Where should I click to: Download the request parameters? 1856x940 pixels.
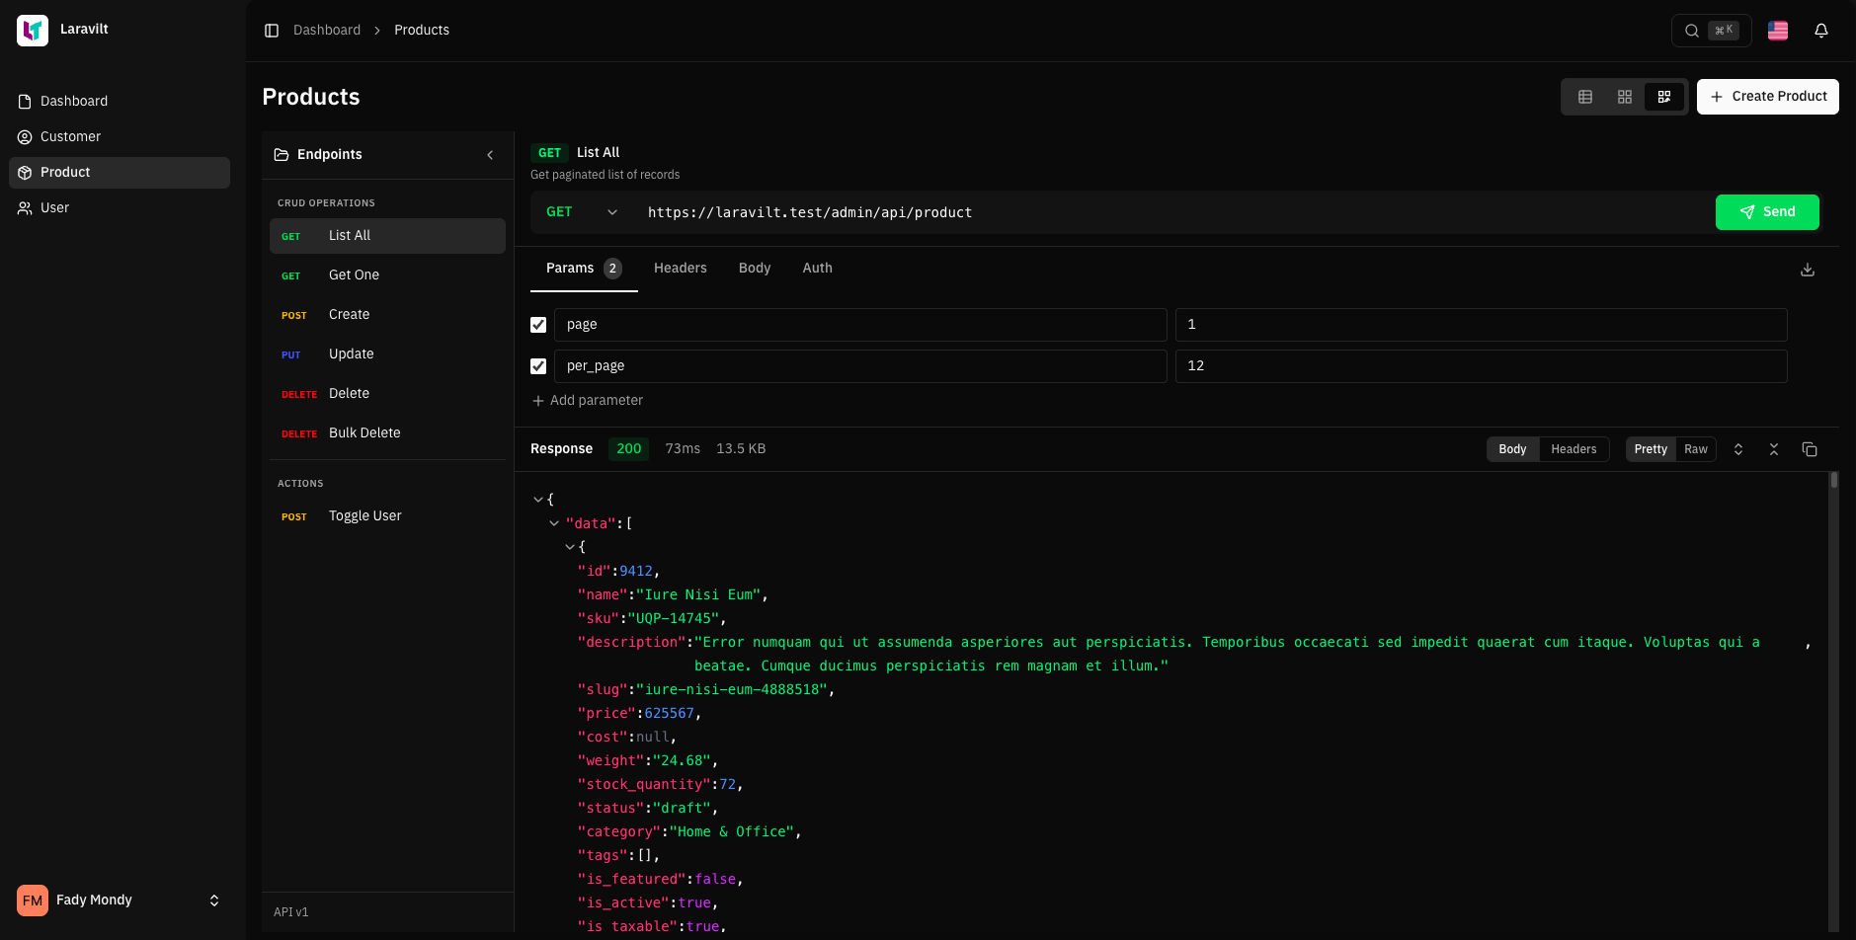pyautogui.click(x=1808, y=269)
